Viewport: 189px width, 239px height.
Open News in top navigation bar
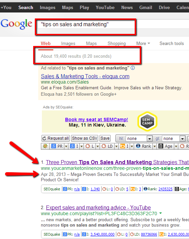pos(127,7)
